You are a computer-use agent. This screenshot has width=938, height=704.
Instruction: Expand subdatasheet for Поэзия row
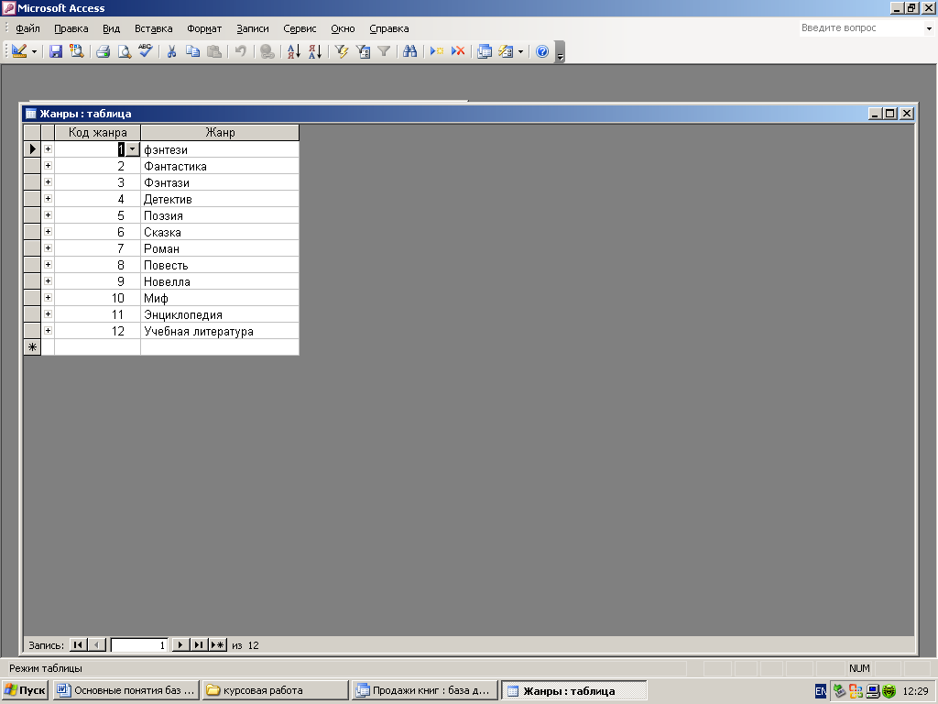coord(48,214)
